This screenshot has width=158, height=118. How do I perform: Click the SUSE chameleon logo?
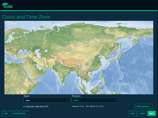point(8,5)
